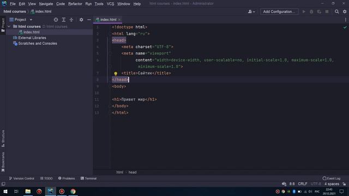Change 4 spaces indent setting
Viewport: 349px width, 196px height.
point(332,184)
